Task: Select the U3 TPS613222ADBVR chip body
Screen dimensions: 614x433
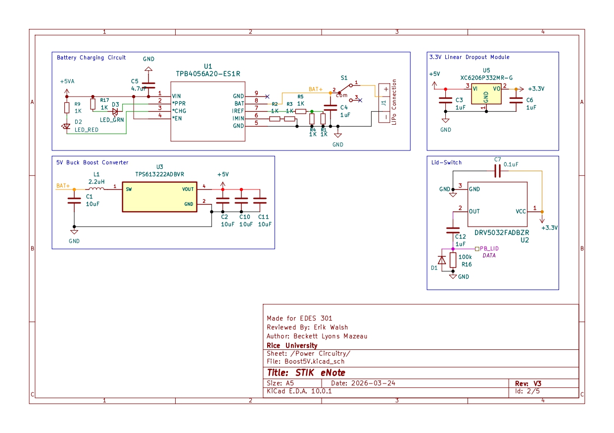Action: [x=159, y=196]
